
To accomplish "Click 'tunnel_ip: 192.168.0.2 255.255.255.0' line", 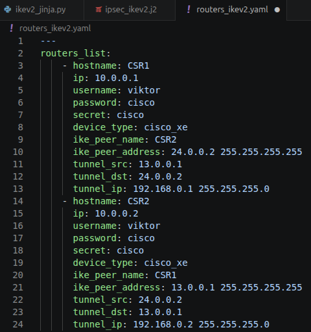I will 171,324.
